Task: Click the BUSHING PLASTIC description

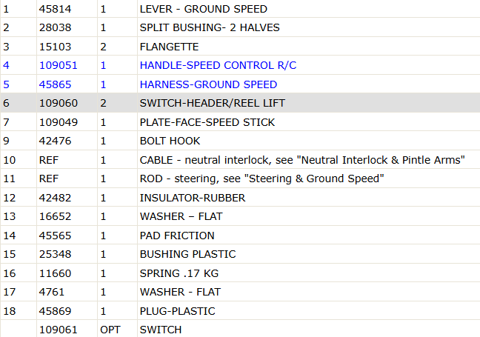Action: [x=188, y=254]
